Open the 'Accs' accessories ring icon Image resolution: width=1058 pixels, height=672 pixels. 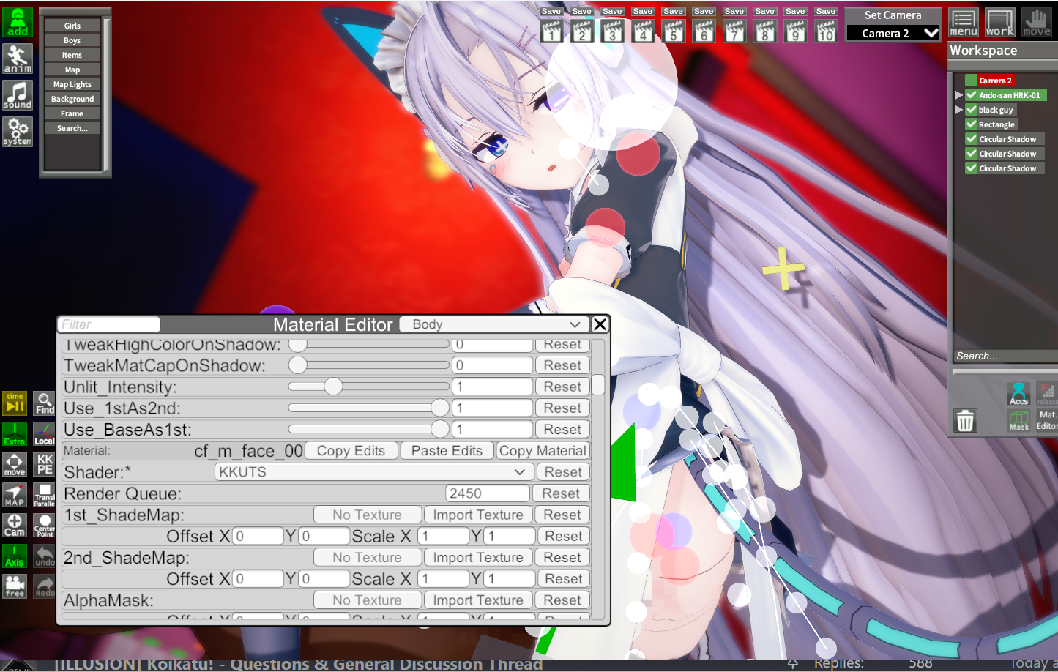click(x=1018, y=393)
